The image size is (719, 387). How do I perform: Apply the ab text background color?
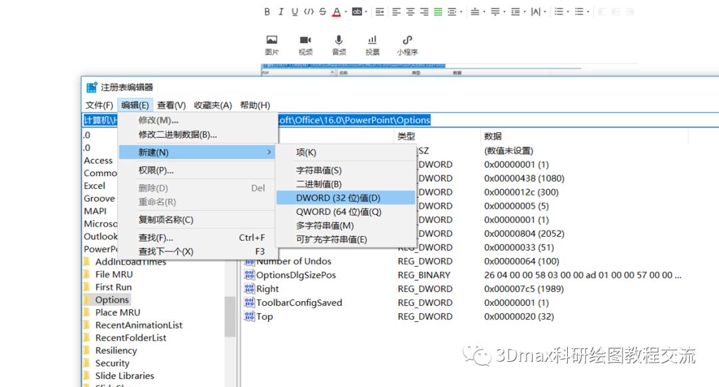point(357,12)
